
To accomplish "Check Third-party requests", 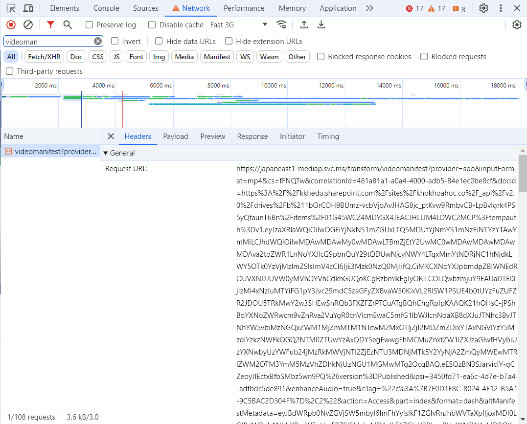I will (10, 71).
